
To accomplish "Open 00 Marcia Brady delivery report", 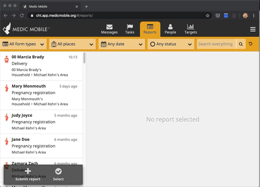I will 41,66.
